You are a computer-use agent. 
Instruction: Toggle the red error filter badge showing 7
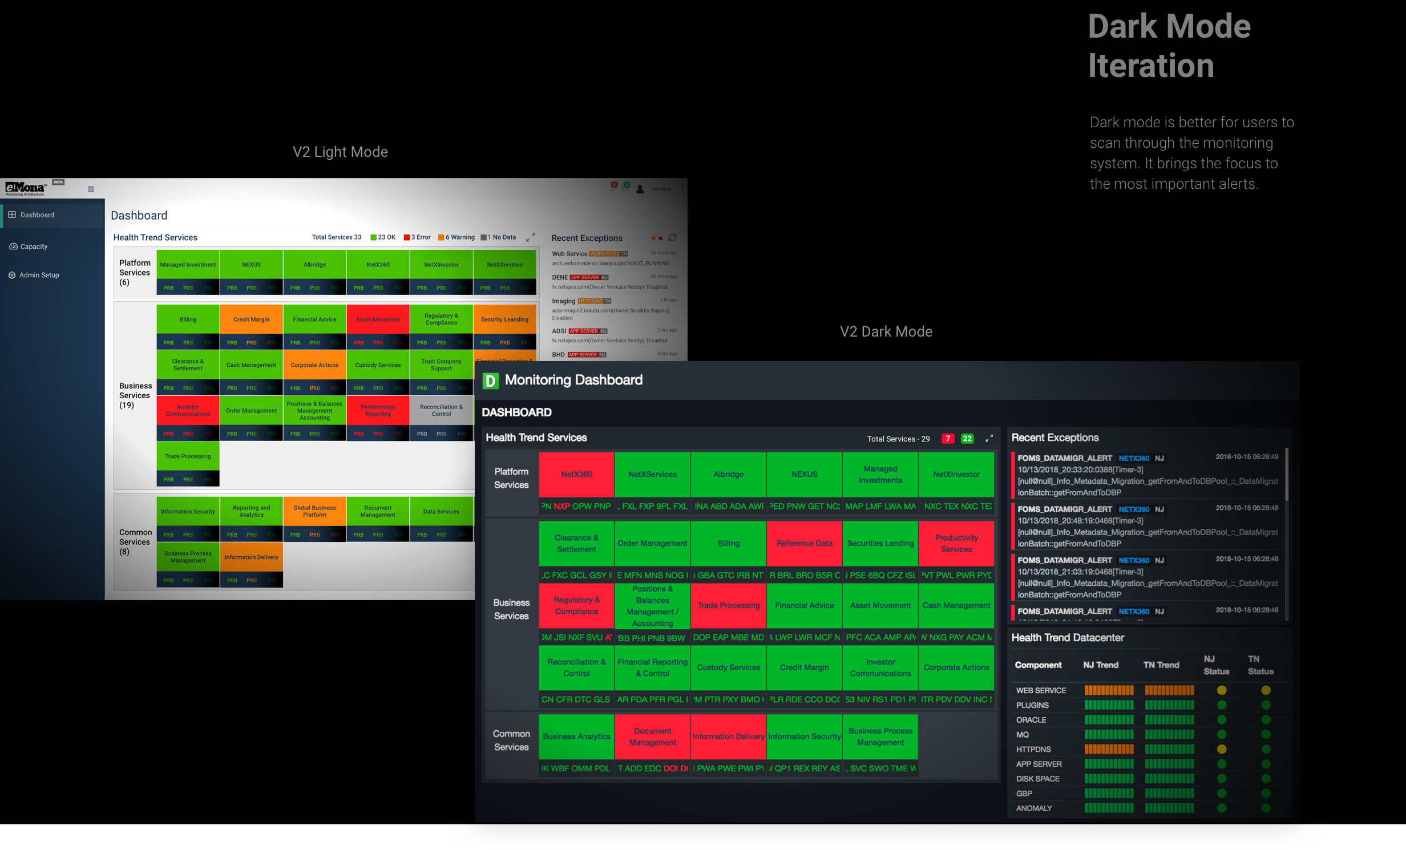(947, 439)
